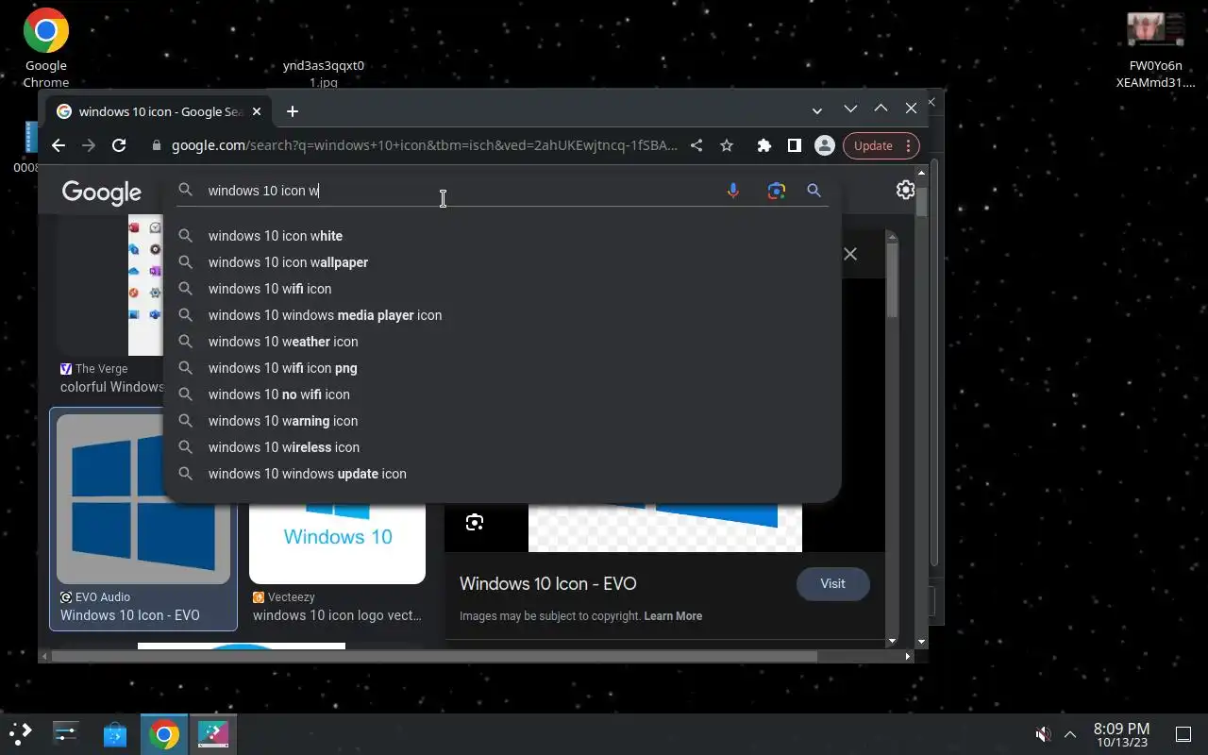The height and width of the screenshot is (755, 1208).
Task: Open the application launcher in taskbar
Action: 21,733
